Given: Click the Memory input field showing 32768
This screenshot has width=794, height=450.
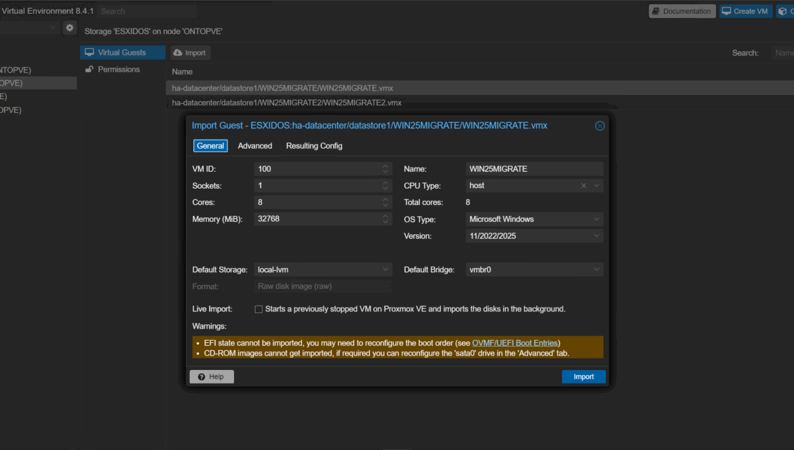Looking at the screenshot, I should coord(317,219).
